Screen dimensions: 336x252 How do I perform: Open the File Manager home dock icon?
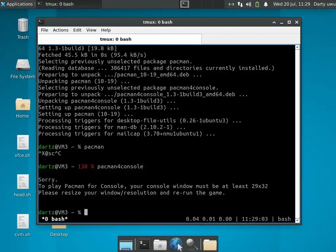pos(160,245)
